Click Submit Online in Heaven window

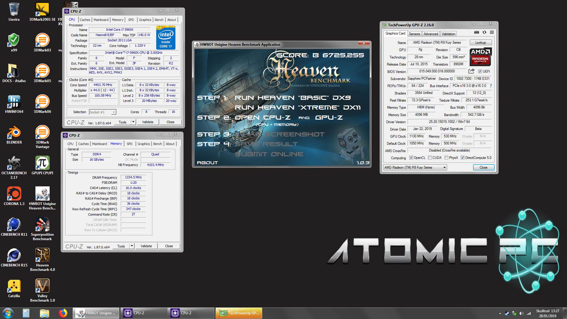pyautogui.click(x=269, y=154)
